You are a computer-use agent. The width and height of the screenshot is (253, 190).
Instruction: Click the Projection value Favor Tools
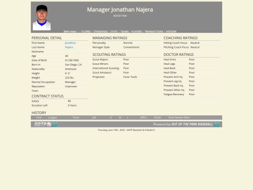point(130,77)
